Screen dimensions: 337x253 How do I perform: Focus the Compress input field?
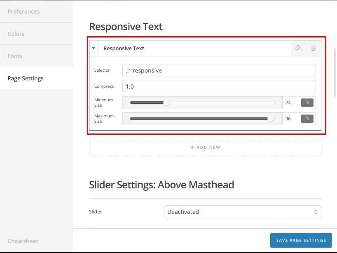219,87
